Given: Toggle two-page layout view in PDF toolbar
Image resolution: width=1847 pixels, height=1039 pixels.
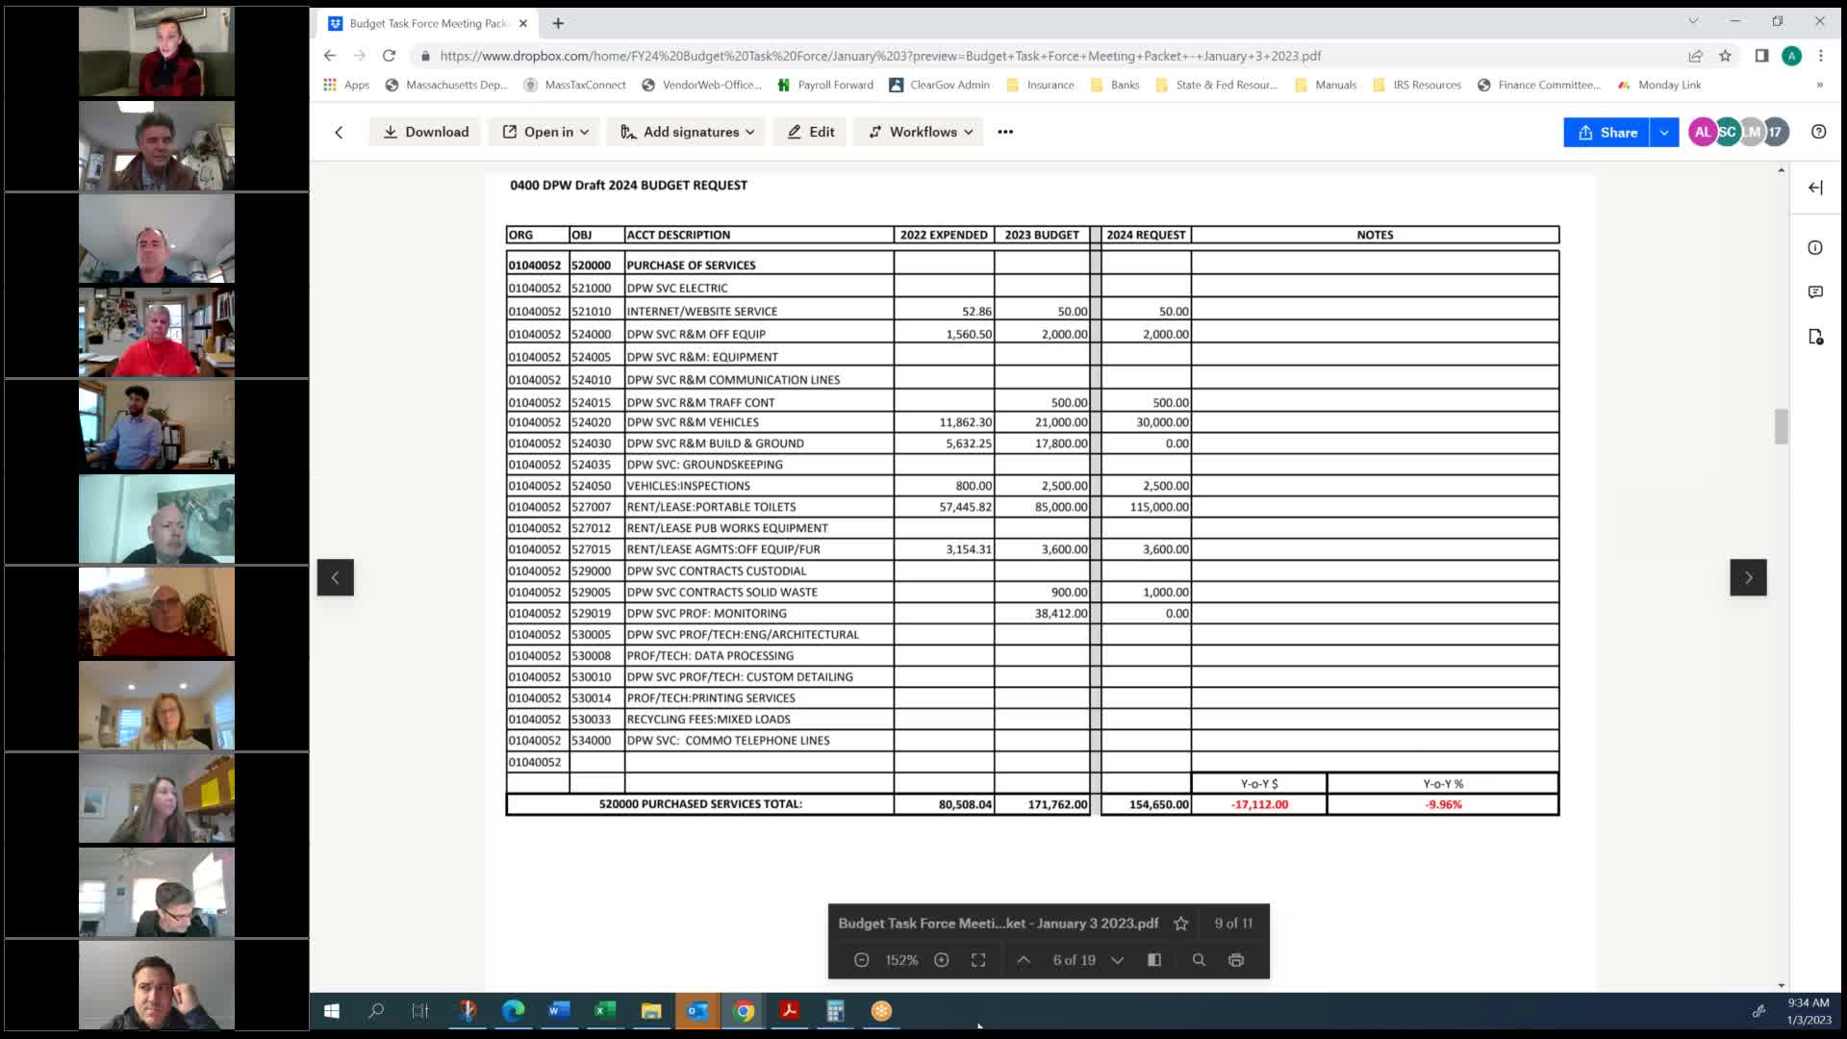Looking at the screenshot, I should pos(1154,959).
